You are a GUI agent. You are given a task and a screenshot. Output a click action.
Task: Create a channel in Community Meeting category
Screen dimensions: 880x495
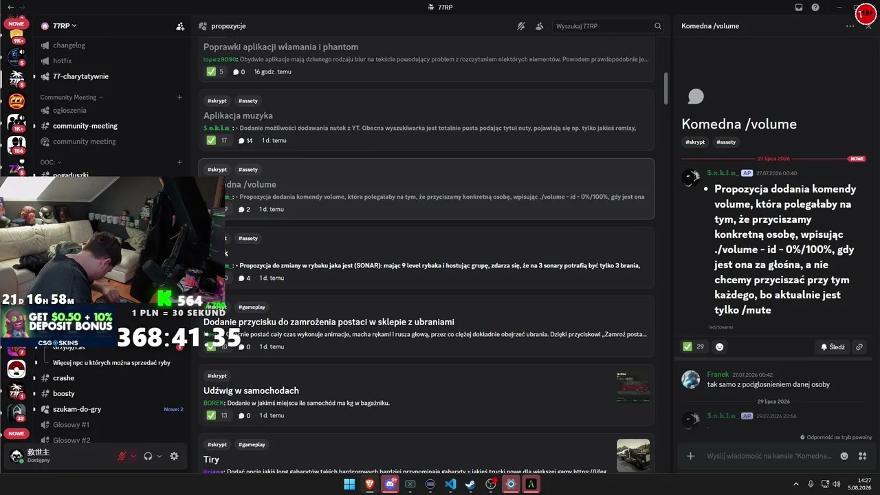179,98
